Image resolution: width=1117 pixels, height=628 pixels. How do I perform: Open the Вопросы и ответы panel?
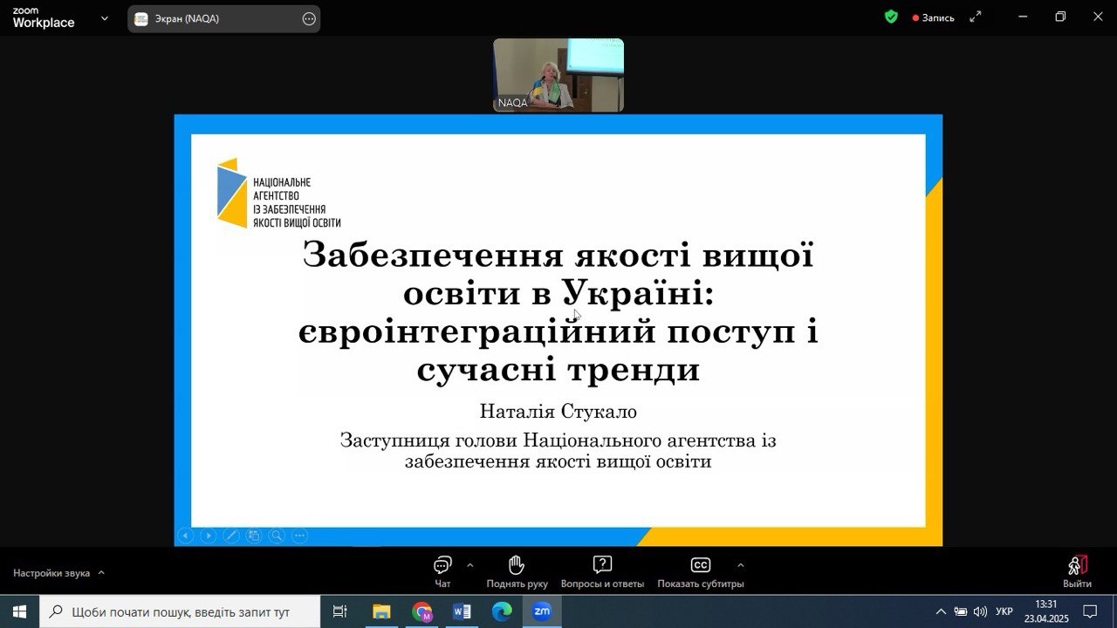click(x=602, y=571)
